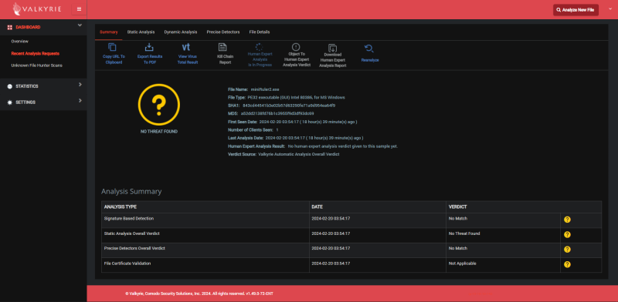This screenshot has width=618, height=302.
Task: Click the NO THREAT FOUND label
Action: pyautogui.click(x=159, y=131)
